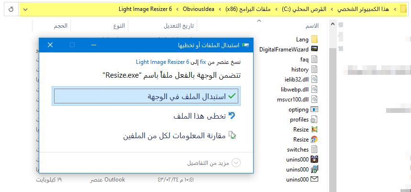Select the unins000 envelope Outlook item icon
411x192 pixels.
(314, 179)
